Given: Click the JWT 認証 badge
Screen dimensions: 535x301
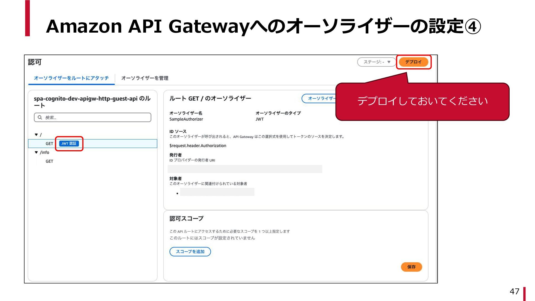Looking at the screenshot, I should coord(69,144).
